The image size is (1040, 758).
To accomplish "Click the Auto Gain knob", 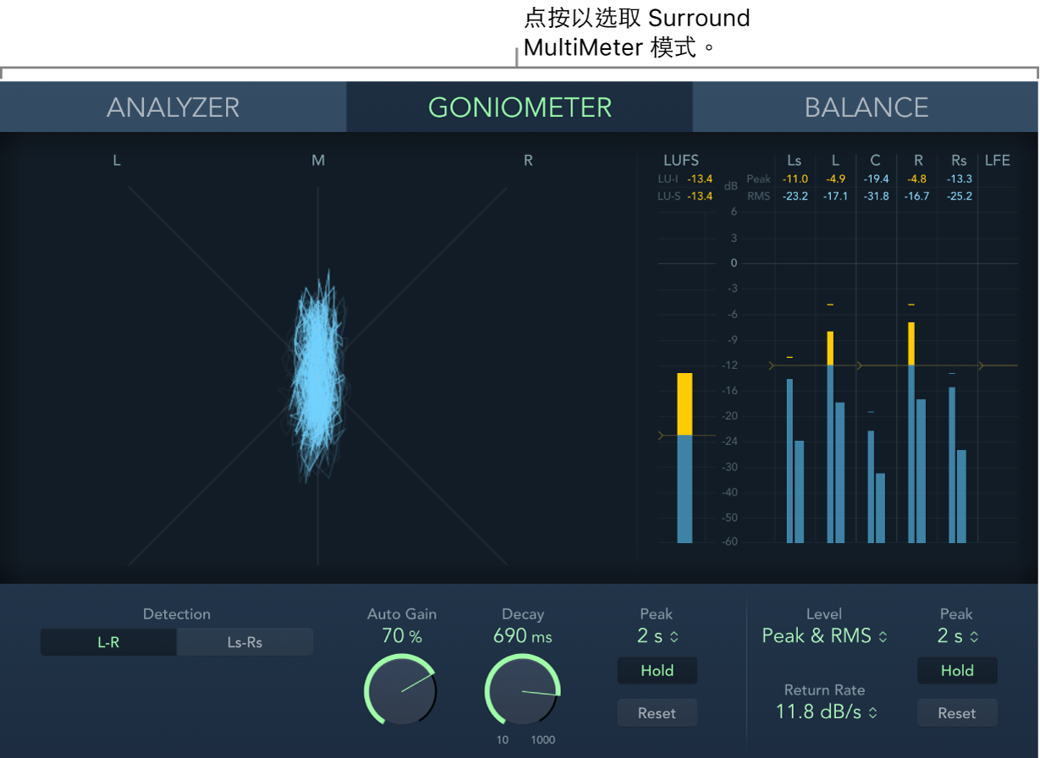I will pos(400,689).
